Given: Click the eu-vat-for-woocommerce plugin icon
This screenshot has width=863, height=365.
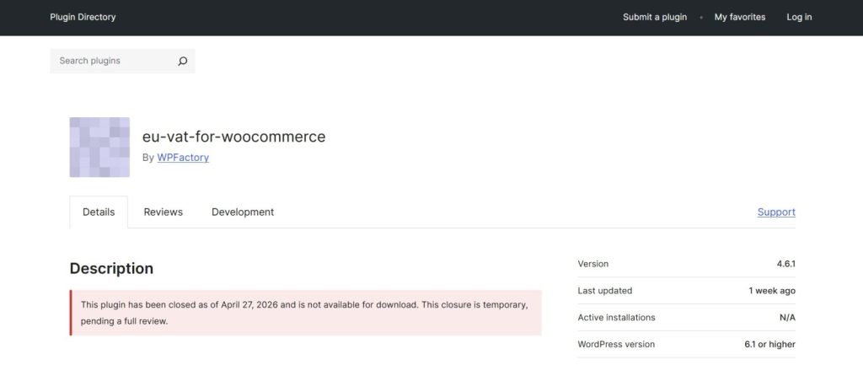Looking at the screenshot, I should coord(99,148).
